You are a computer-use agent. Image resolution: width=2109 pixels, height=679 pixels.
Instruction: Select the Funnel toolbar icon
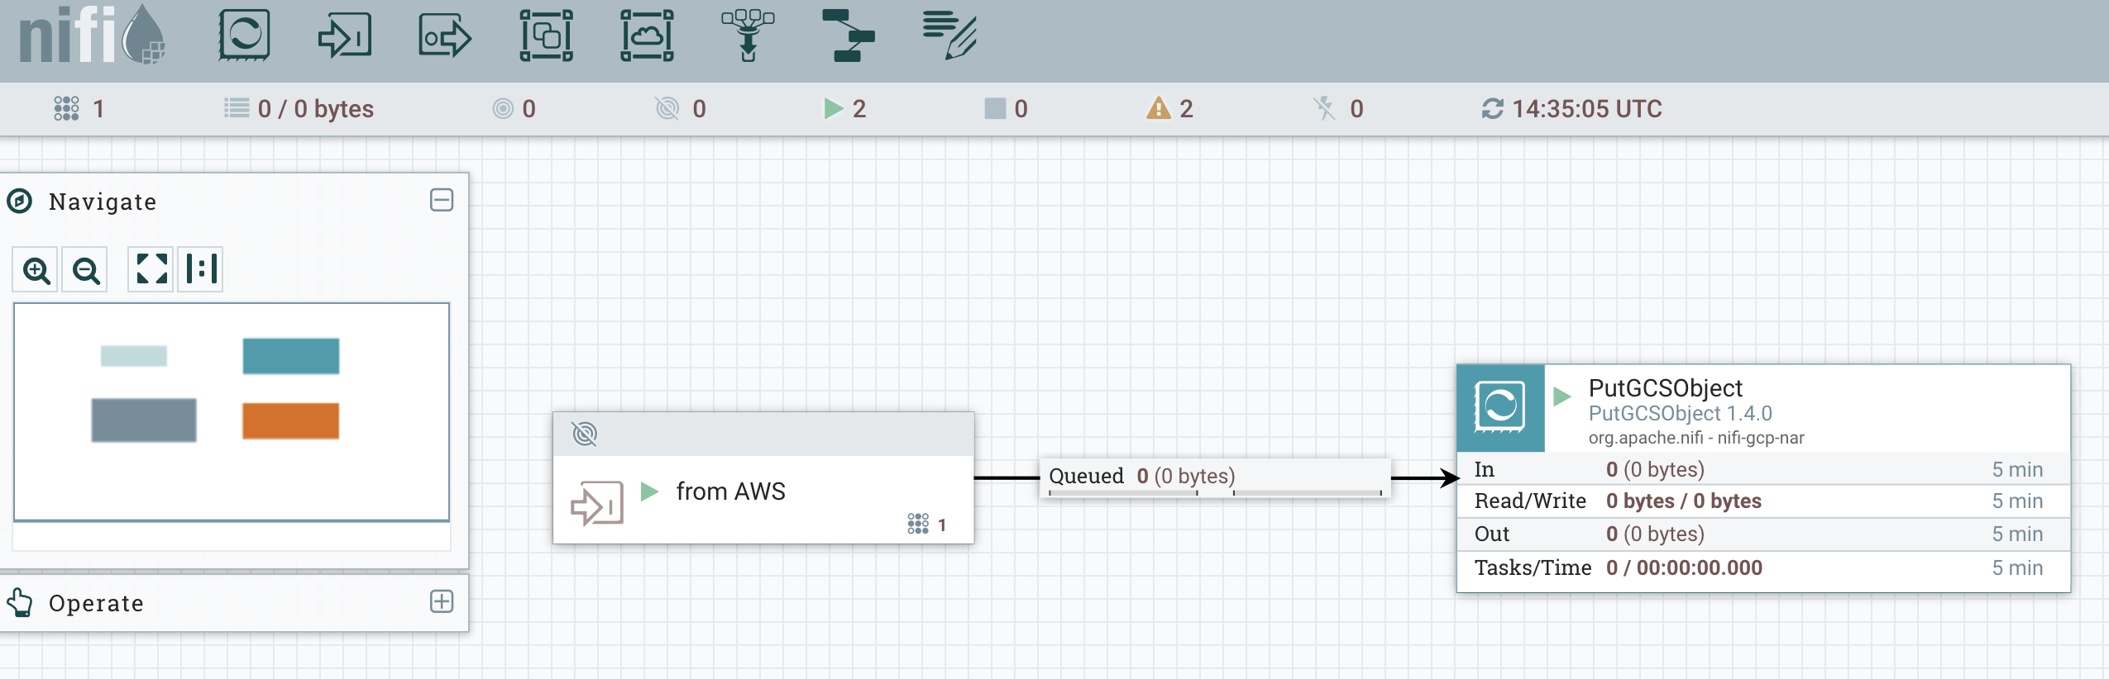point(748,36)
